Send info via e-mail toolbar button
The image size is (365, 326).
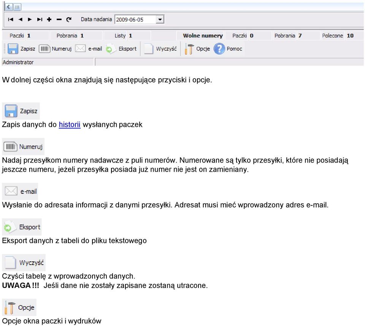(x=89, y=49)
